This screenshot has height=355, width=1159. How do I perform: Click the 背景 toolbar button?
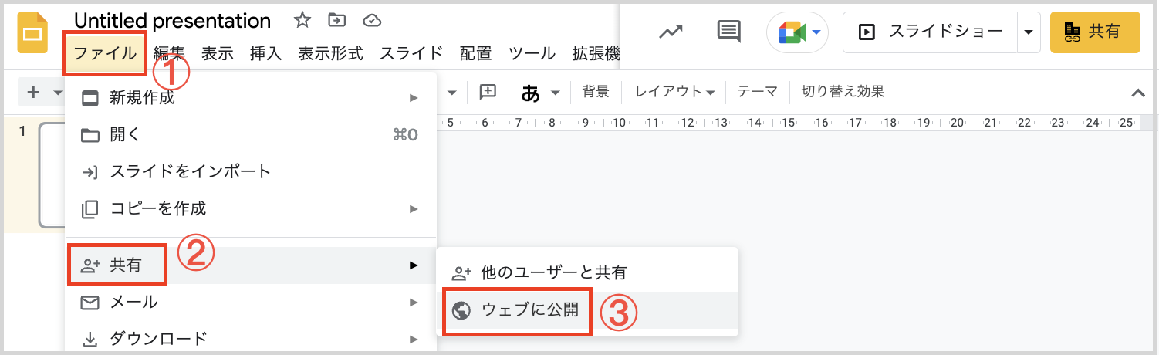[x=596, y=92]
